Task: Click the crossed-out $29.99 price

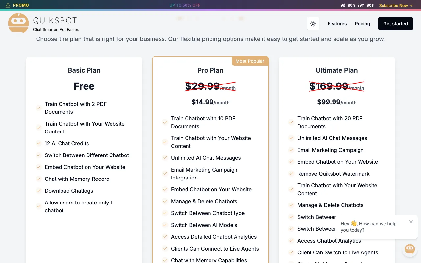Action: click(x=210, y=86)
